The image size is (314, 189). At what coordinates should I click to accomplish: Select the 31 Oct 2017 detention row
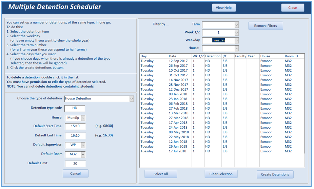point(222,75)
